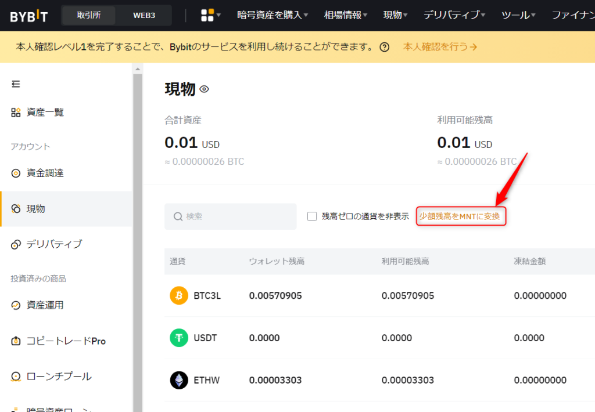The height and width of the screenshot is (412, 595).
Task: Collapse the sidebar with the arrow icon
Action: (16, 84)
